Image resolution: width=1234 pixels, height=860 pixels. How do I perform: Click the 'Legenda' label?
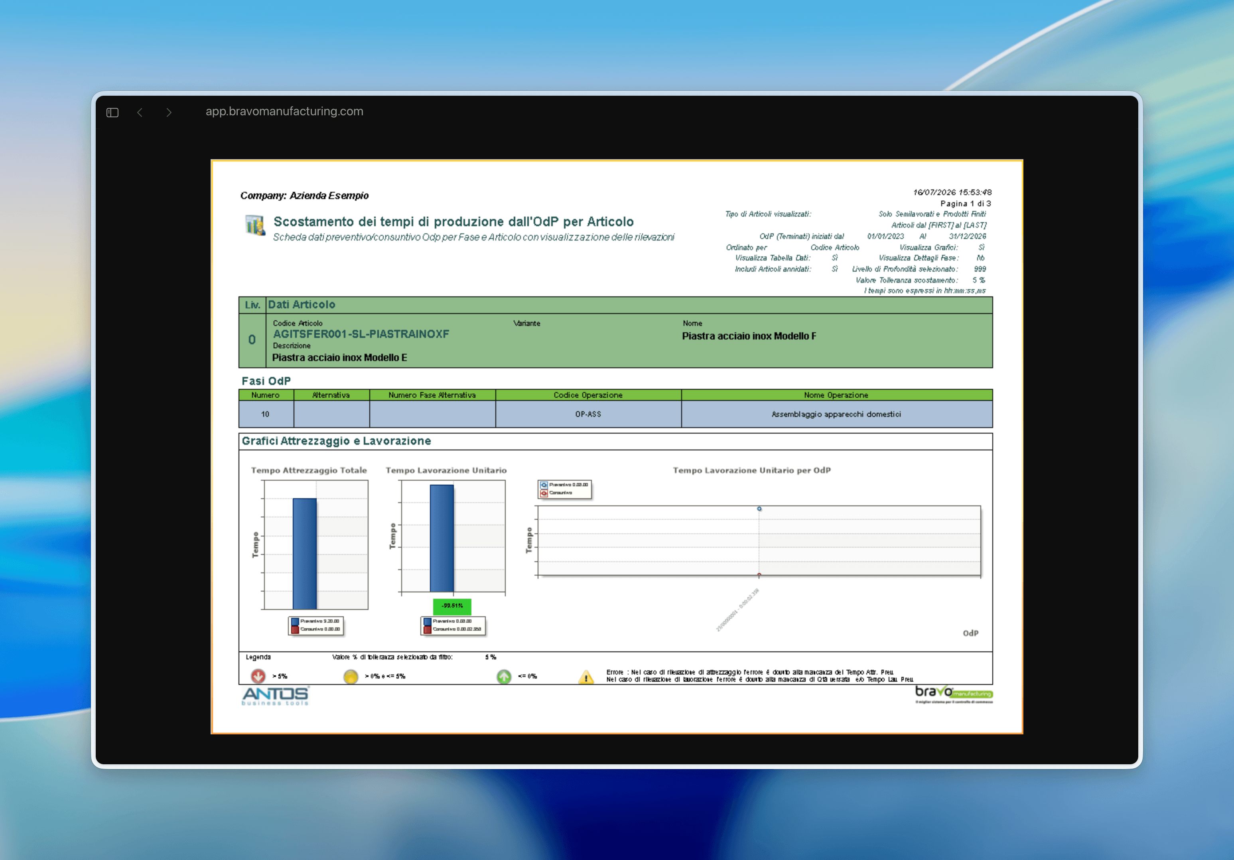tap(258, 657)
